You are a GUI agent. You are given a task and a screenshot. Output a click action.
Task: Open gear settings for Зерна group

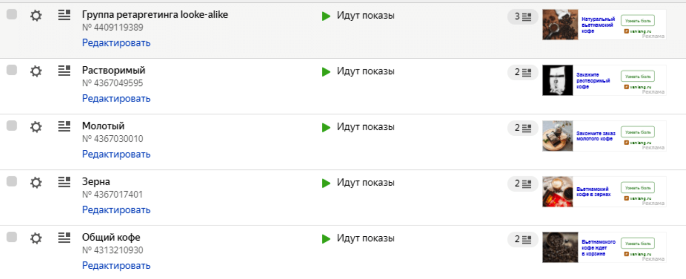[x=36, y=183]
